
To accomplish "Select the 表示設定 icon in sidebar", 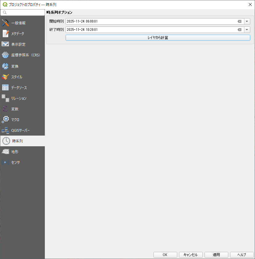I will click(6, 44).
